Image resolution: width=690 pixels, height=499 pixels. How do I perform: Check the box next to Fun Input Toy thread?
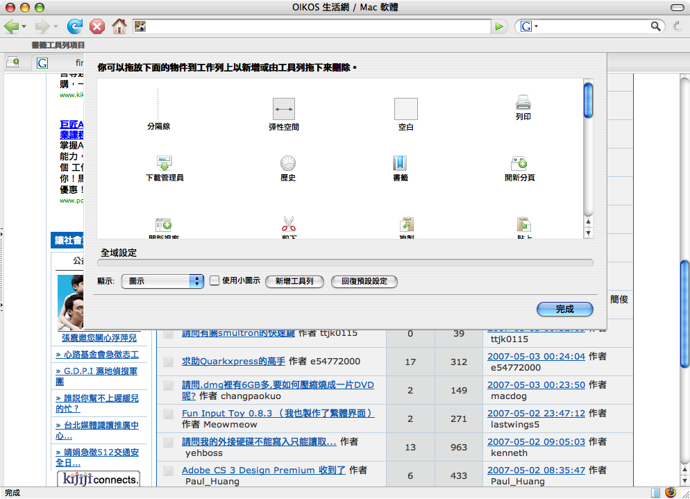point(168,414)
